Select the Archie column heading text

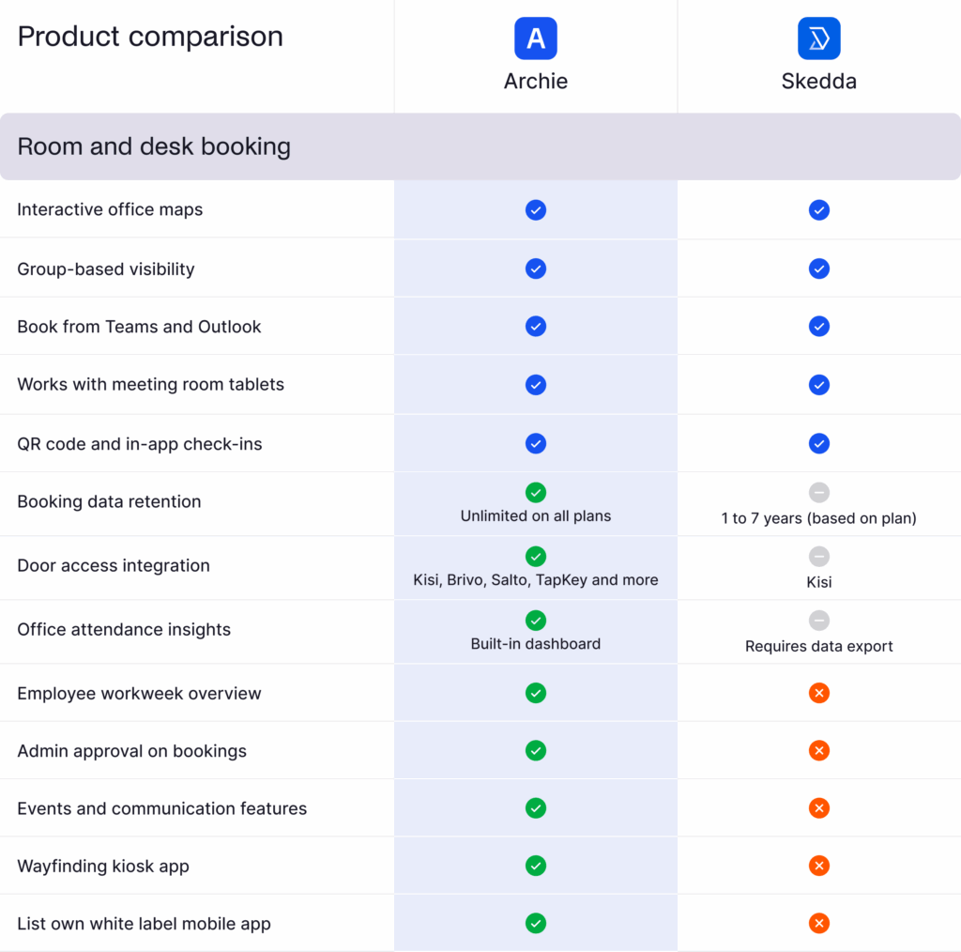point(536,81)
